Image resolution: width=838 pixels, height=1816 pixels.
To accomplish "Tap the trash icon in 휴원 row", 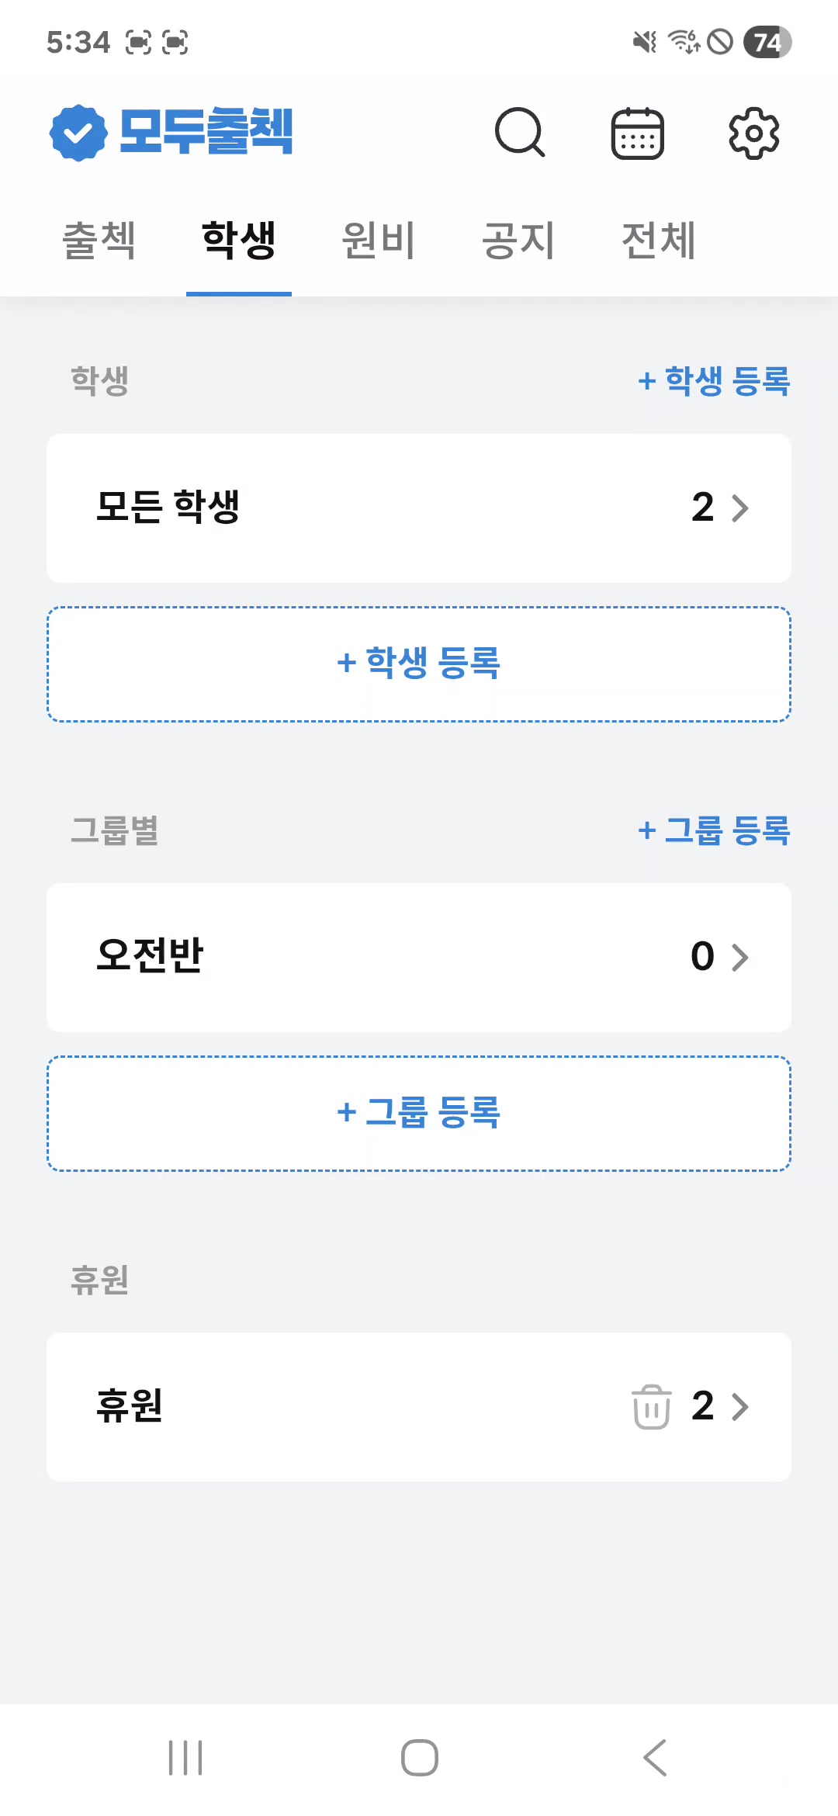I will coord(651,1406).
